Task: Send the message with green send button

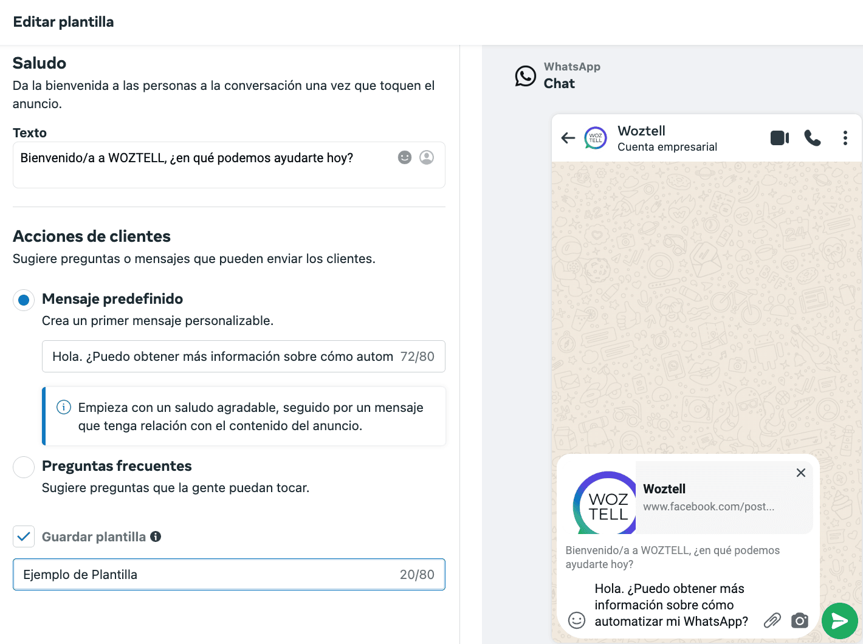Action: (840, 620)
